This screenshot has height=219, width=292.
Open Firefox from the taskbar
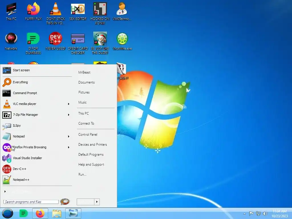click(x=40, y=213)
